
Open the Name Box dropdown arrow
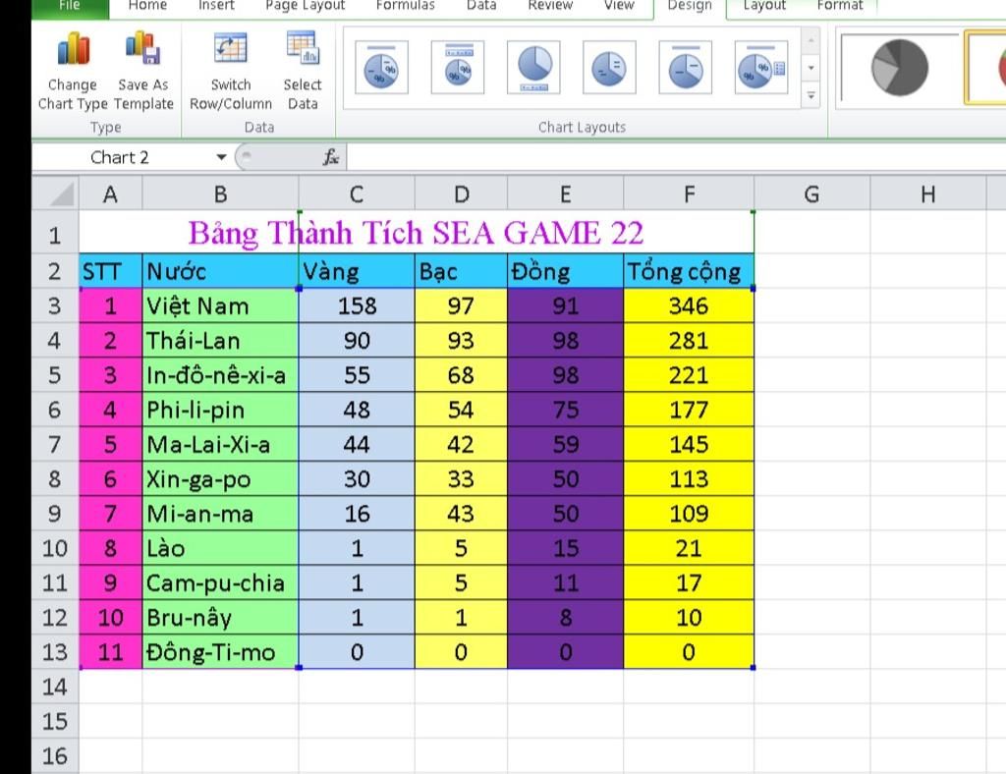(x=221, y=157)
